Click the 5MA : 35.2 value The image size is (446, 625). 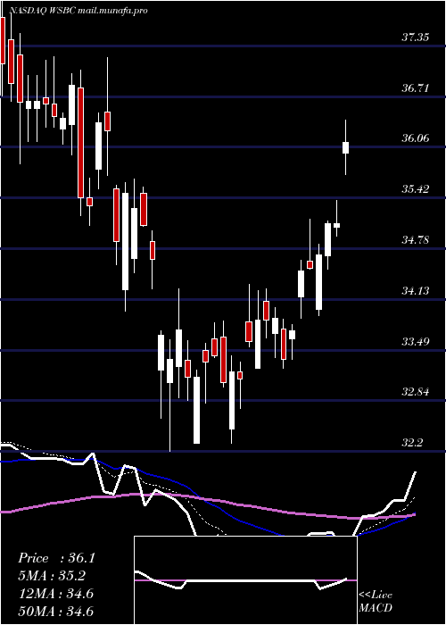click(52, 576)
